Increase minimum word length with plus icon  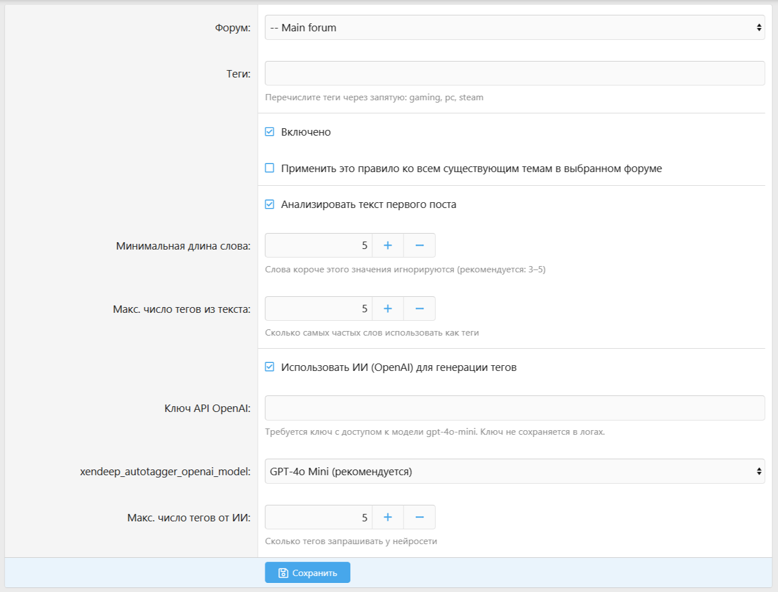coord(388,246)
